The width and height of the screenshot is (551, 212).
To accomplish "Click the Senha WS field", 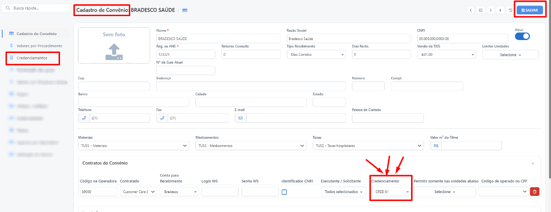I will [x=260, y=192].
